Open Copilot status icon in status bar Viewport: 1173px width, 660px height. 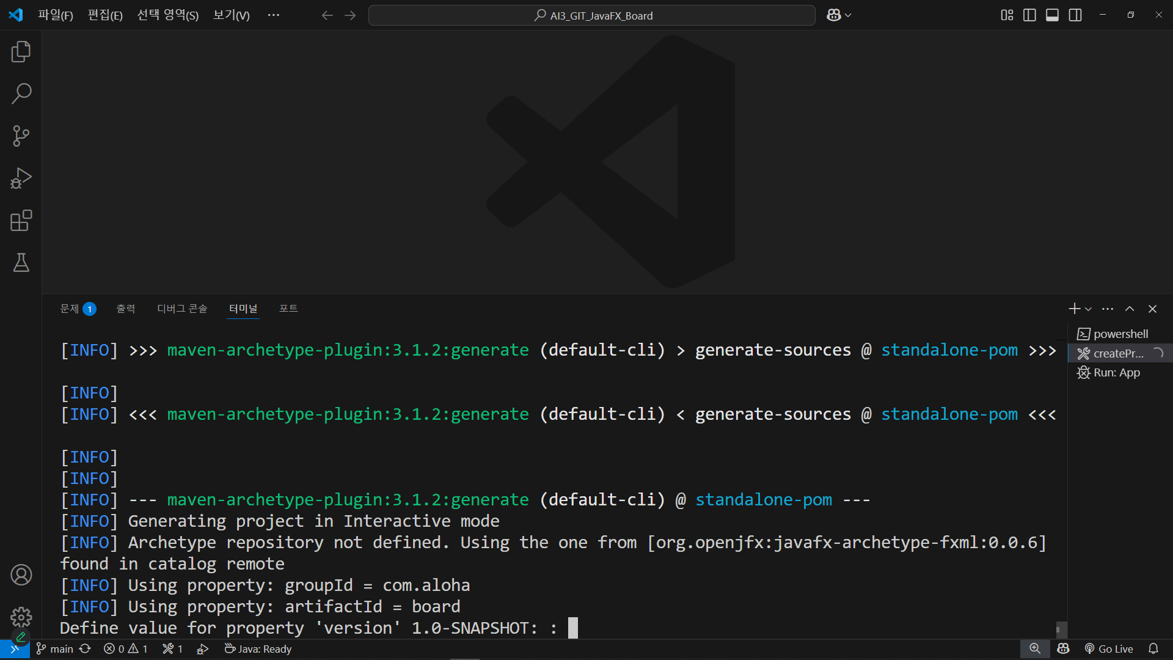coord(1064,649)
